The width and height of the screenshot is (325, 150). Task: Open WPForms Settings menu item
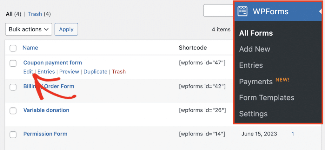(x=253, y=114)
